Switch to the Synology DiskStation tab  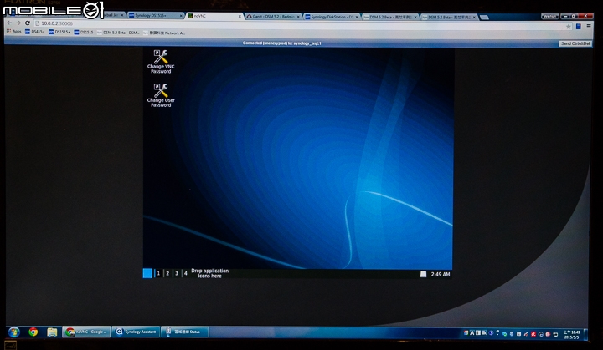[x=332, y=17]
